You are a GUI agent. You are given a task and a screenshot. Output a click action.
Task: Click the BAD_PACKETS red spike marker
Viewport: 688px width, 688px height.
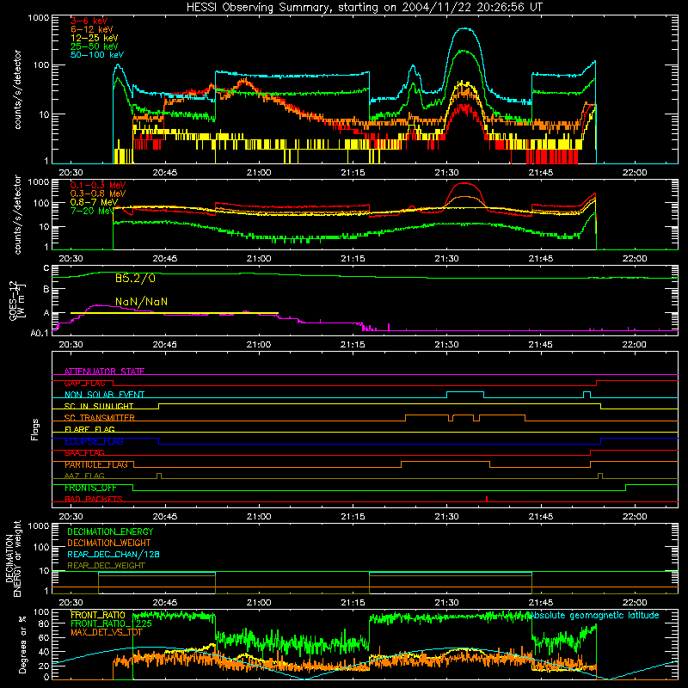point(487,499)
